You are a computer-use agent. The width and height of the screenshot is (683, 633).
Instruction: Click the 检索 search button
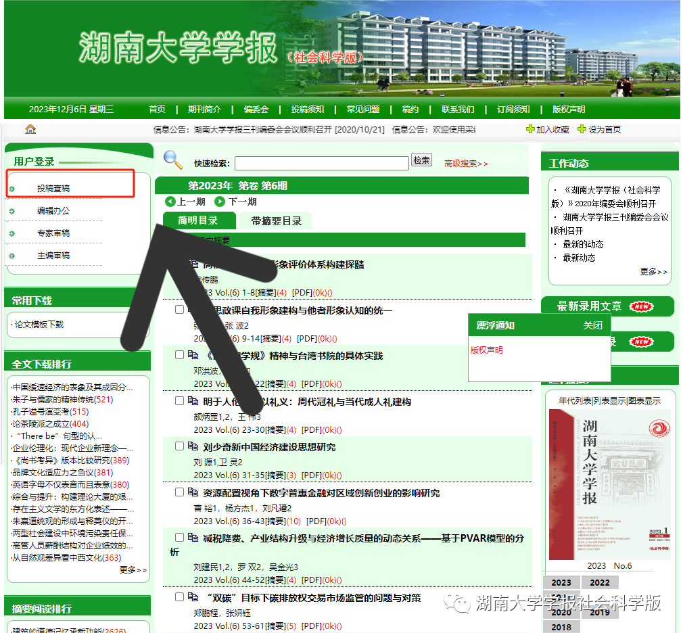[x=421, y=160]
